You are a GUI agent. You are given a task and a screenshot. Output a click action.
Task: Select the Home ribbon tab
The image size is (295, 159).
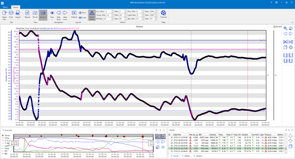pyautogui.click(x=16, y=7)
